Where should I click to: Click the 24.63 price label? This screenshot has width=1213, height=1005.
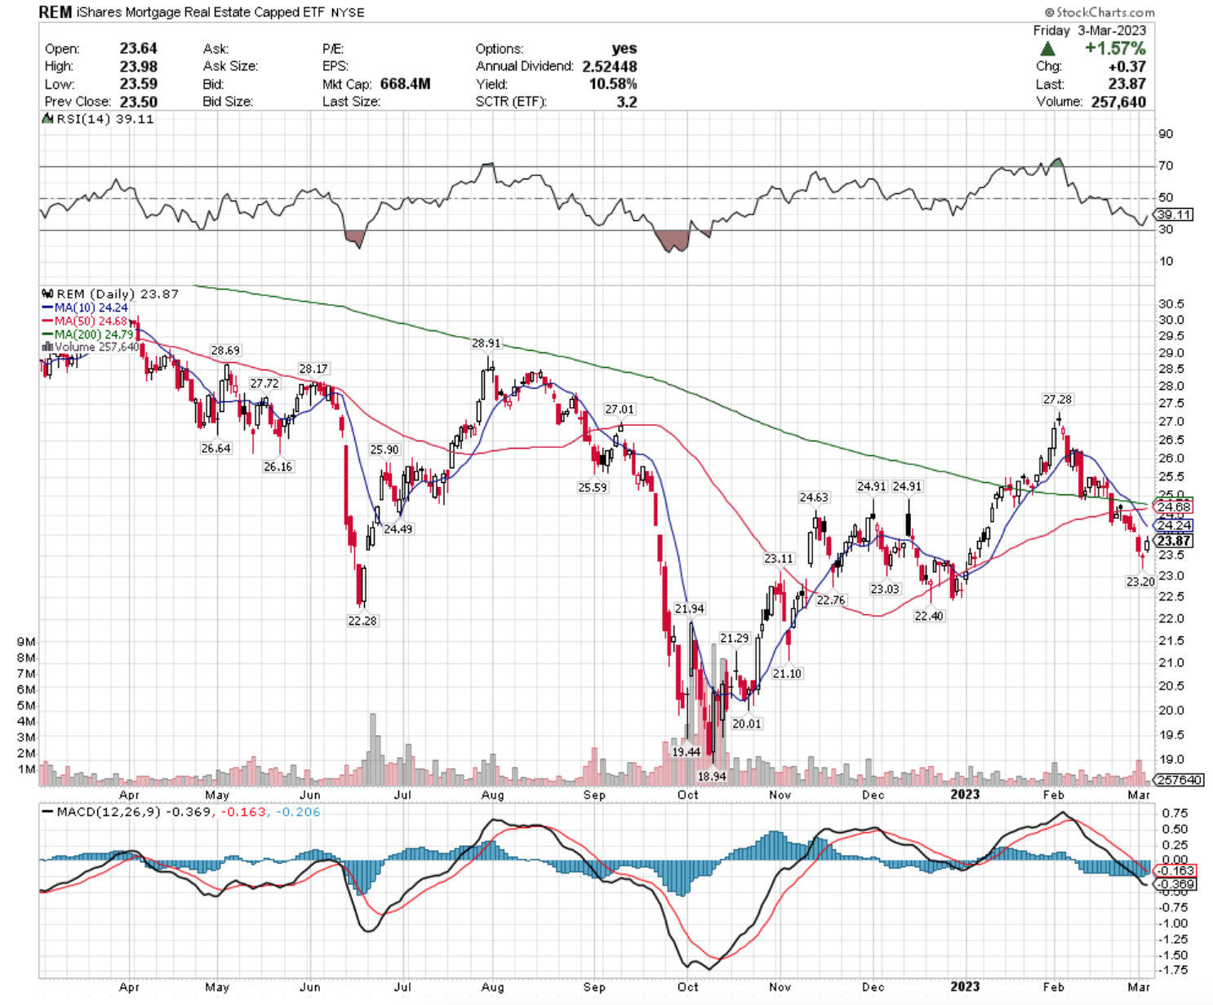814,497
